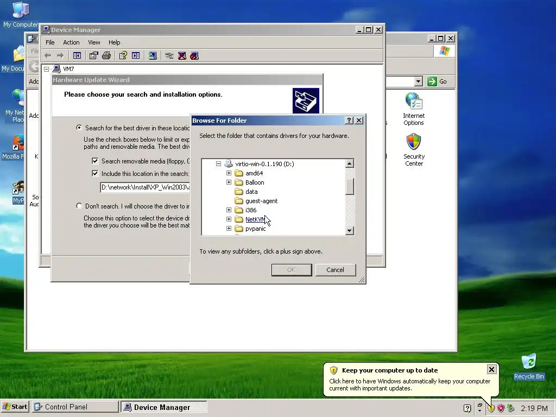This screenshot has height=417, width=556.
Task: Open the Start menu
Action: click(15, 407)
